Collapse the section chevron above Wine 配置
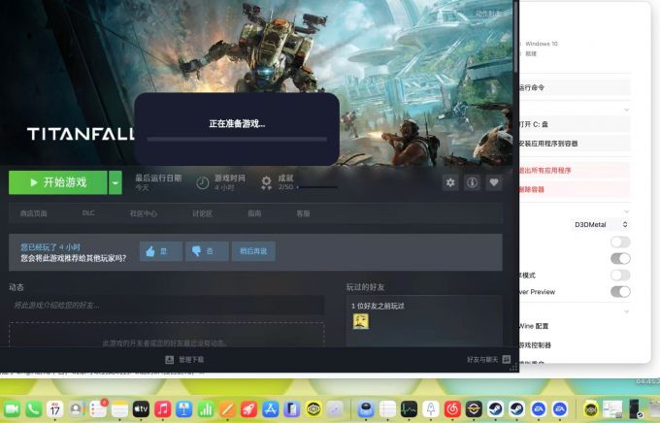This screenshot has height=423, width=660. pyautogui.click(x=627, y=311)
